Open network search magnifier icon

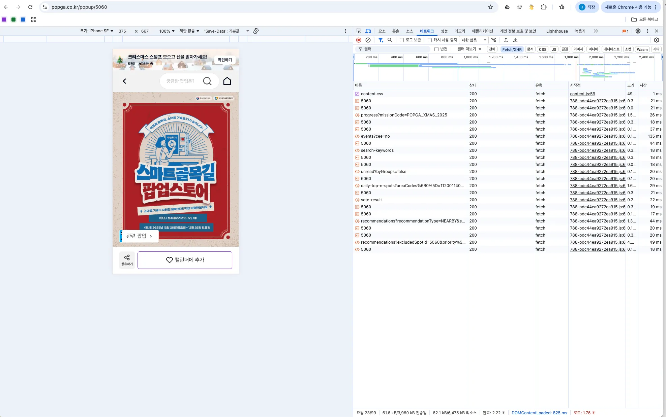point(390,40)
